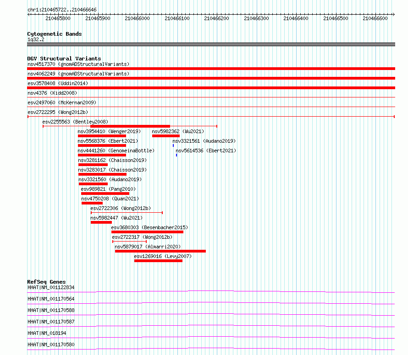The height and width of the screenshot is (355, 408).
Task: Select esv2722295 (Wong2012b) variant label
Action: [58, 112]
